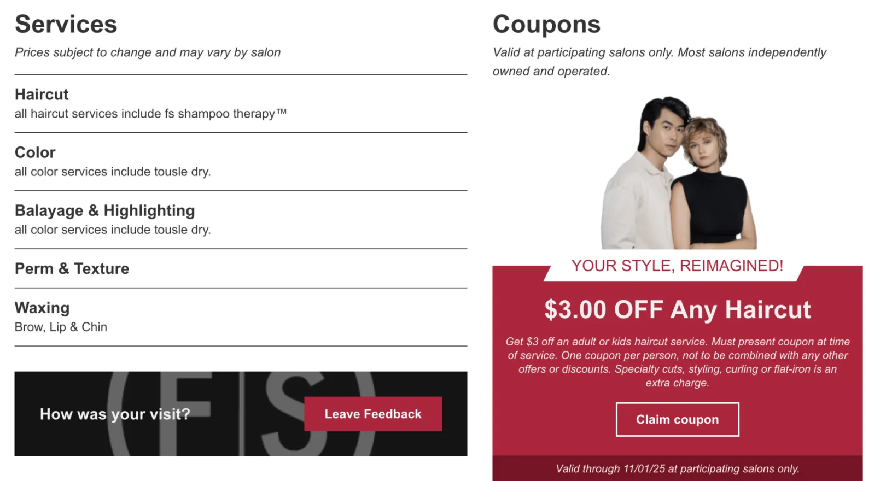The height and width of the screenshot is (481, 886).
Task: Expand the Color services section
Action: coord(34,152)
